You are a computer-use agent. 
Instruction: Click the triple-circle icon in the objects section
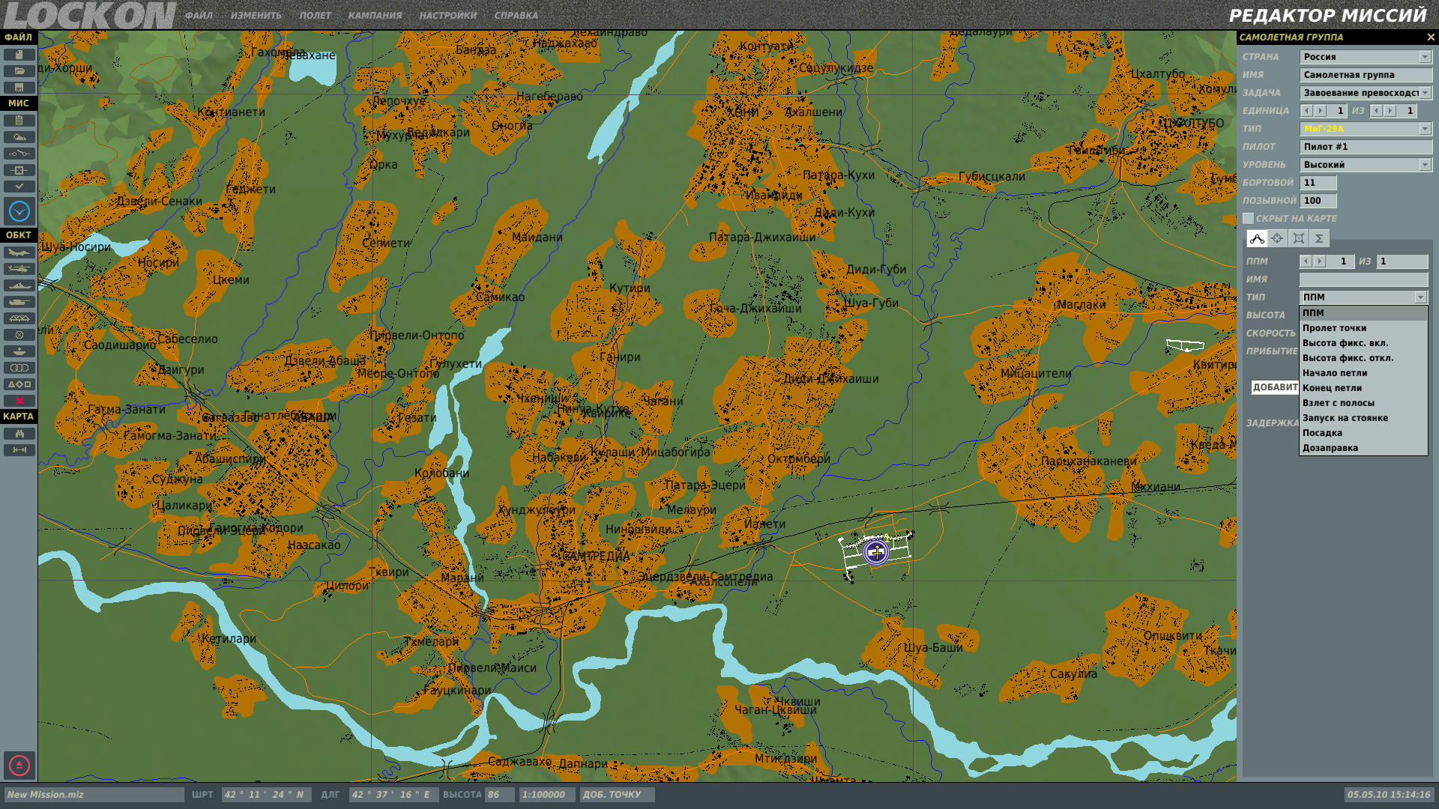[x=19, y=368]
